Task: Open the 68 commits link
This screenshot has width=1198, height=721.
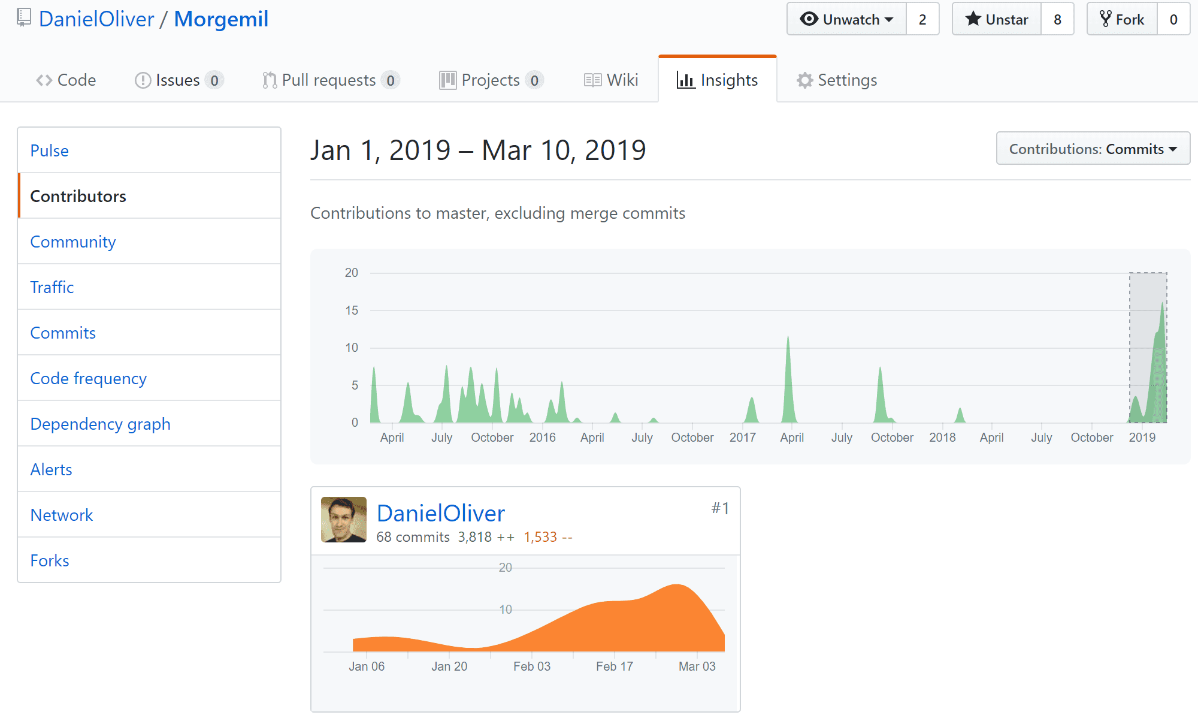Action: 413,537
